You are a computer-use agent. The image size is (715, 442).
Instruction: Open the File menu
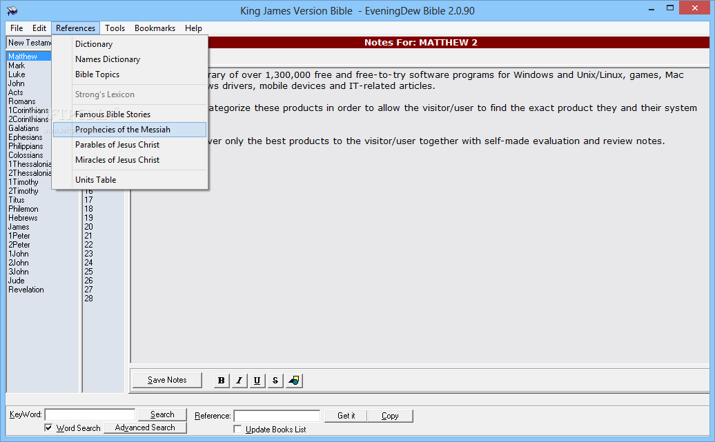pyautogui.click(x=17, y=28)
